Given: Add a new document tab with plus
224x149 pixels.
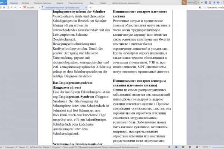Looking at the screenshot, I should click(90, 7).
